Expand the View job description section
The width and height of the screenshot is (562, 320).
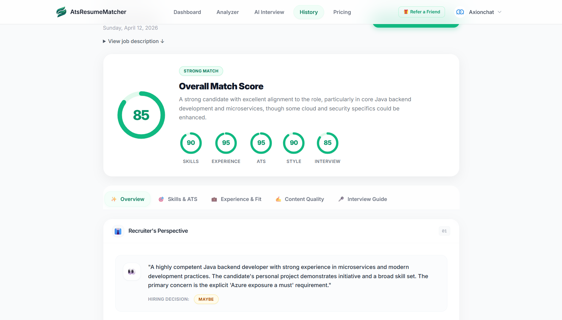[x=133, y=41]
